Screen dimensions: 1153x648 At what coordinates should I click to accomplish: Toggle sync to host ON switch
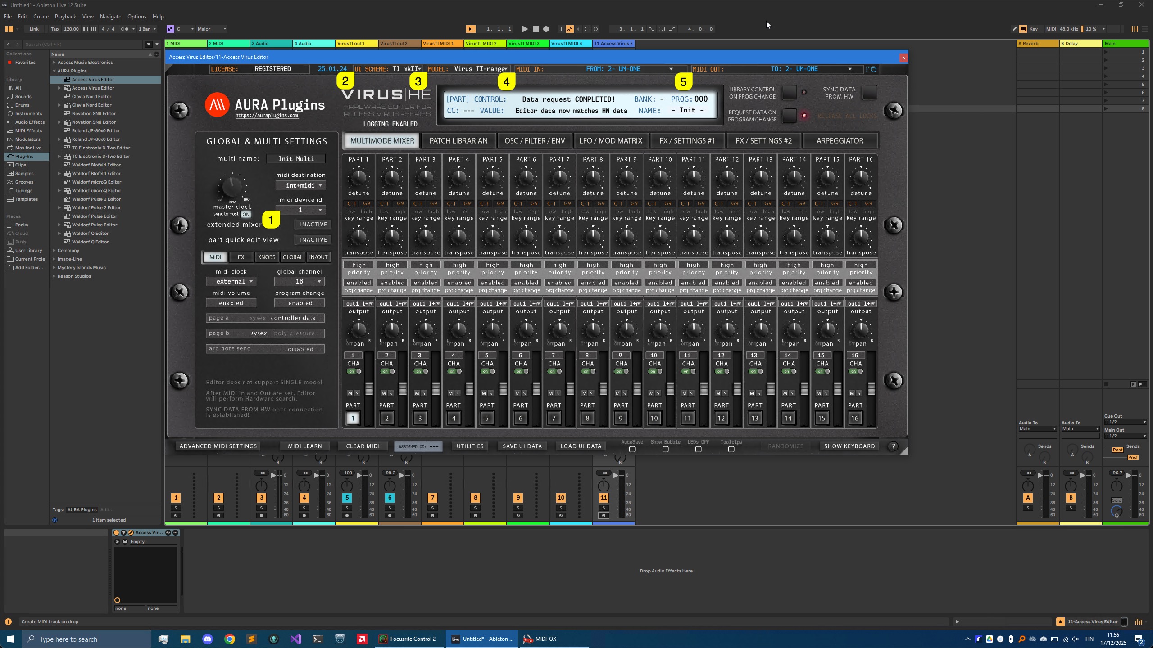click(245, 214)
